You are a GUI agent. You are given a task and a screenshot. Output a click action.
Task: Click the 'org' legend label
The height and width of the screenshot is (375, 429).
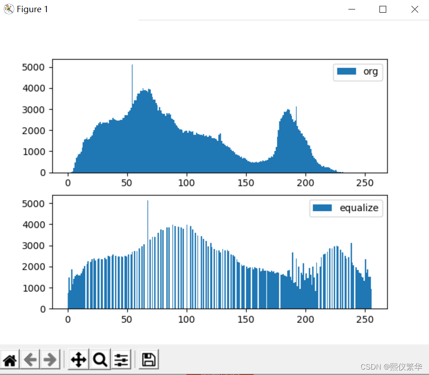pos(370,72)
